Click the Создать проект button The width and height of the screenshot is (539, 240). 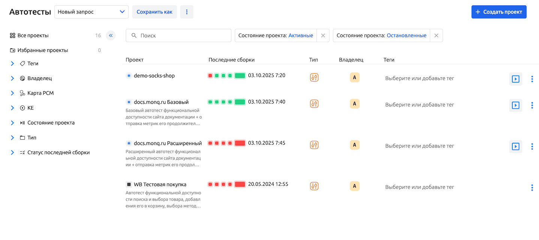pos(499,12)
